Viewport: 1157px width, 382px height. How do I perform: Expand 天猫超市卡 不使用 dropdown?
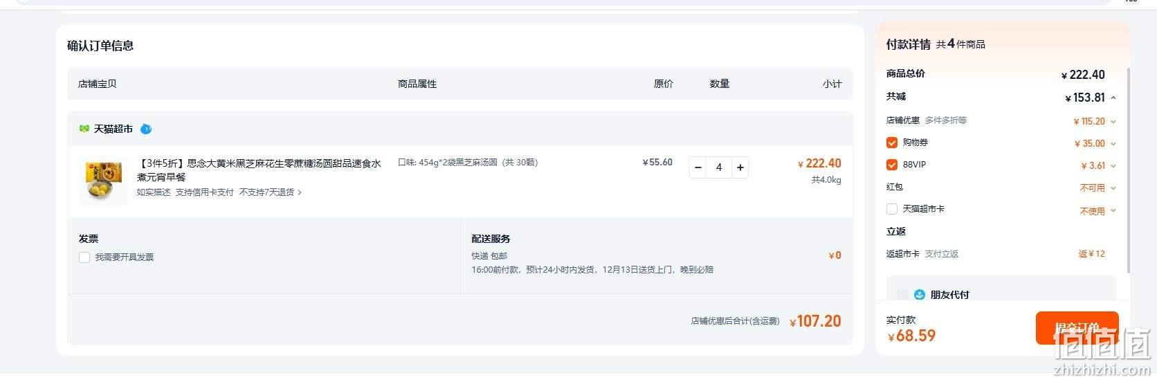point(1113,210)
